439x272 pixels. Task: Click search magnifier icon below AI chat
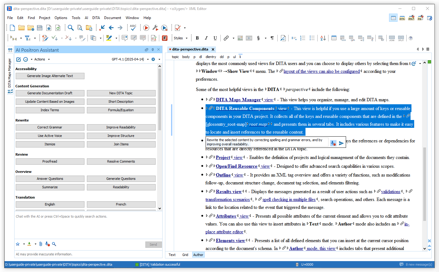coord(54,244)
